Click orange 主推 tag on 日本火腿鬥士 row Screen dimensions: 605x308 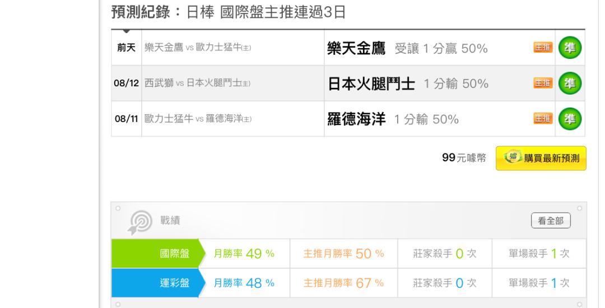pos(543,83)
